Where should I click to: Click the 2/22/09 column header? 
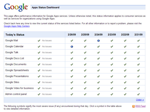tap(125, 35)
